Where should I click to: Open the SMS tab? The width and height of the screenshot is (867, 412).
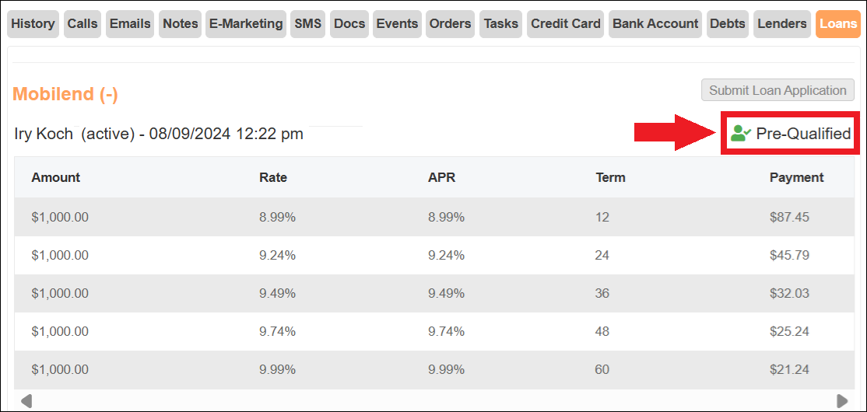pyautogui.click(x=308, y=24)
